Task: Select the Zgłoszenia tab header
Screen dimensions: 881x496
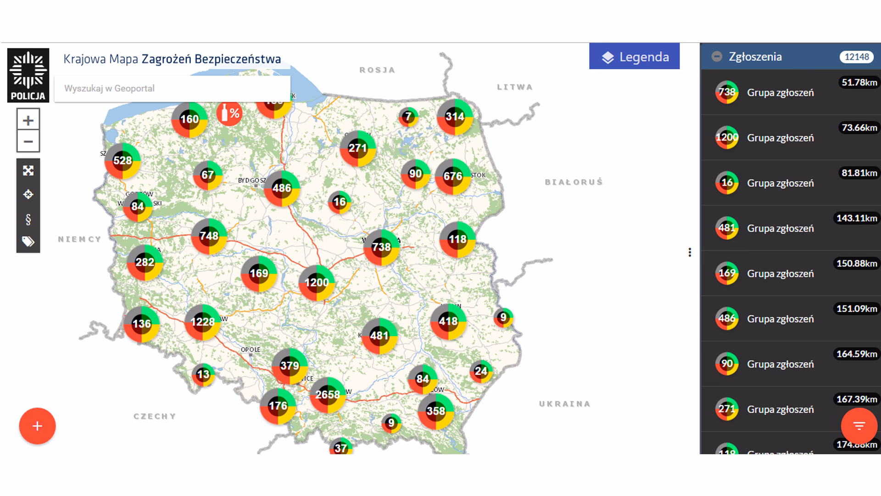Action: tap(755, 56)
